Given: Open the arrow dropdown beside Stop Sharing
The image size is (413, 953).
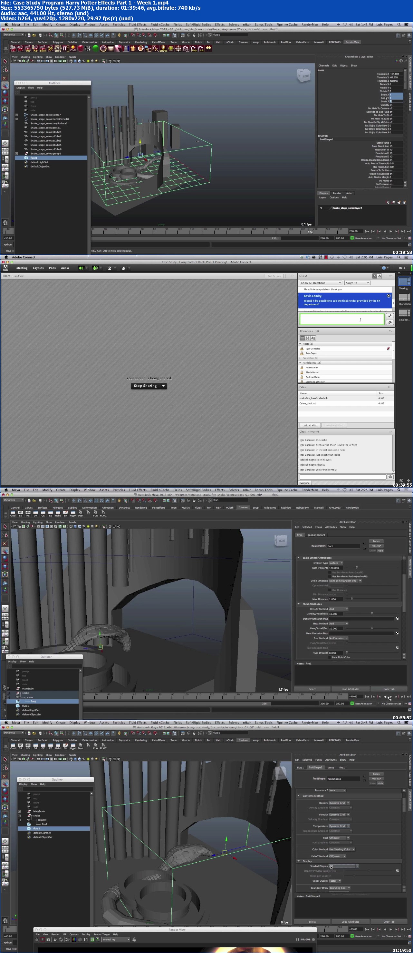Looking at the screenshot, I should 163,386.
